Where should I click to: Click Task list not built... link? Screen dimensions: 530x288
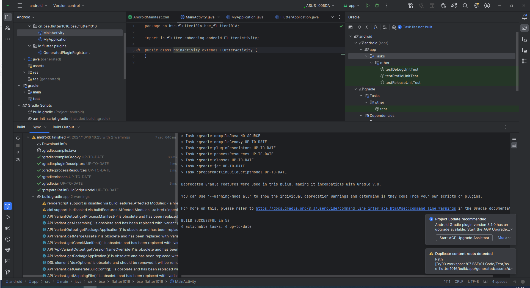(x=419, y=27)
